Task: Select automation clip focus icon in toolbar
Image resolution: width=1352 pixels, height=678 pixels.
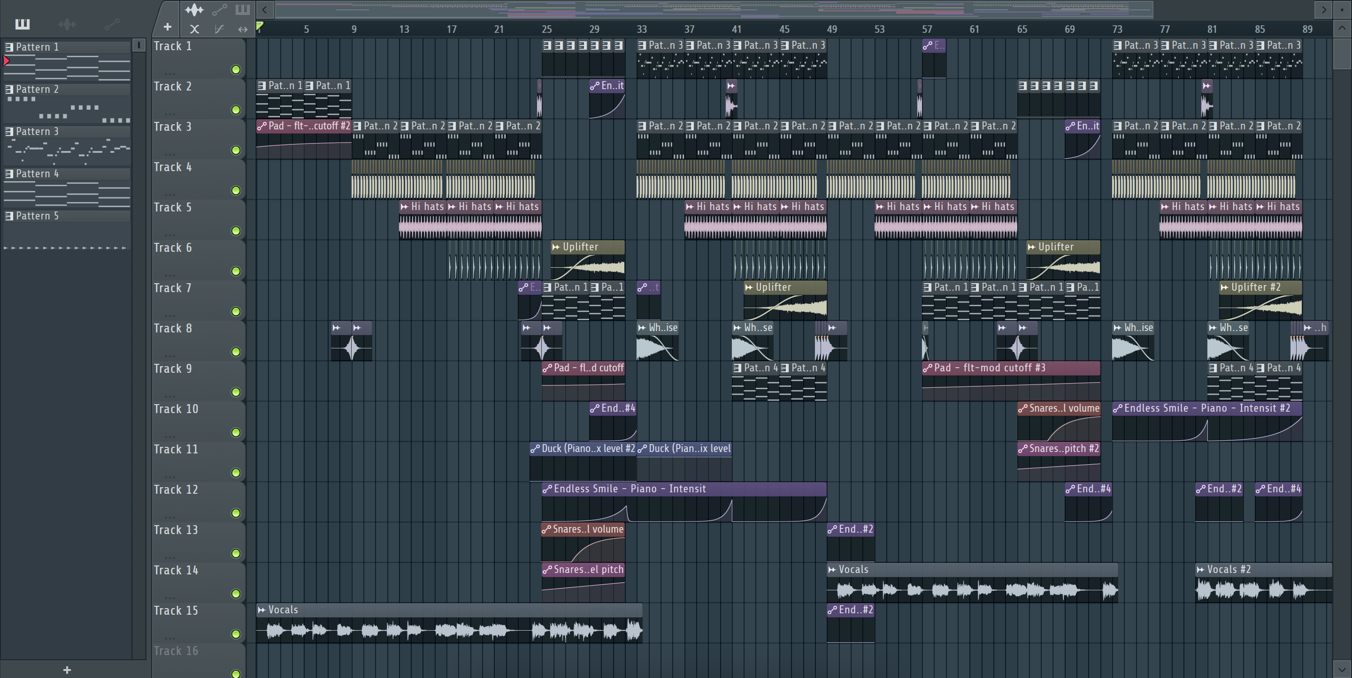Action: point(219,9)
